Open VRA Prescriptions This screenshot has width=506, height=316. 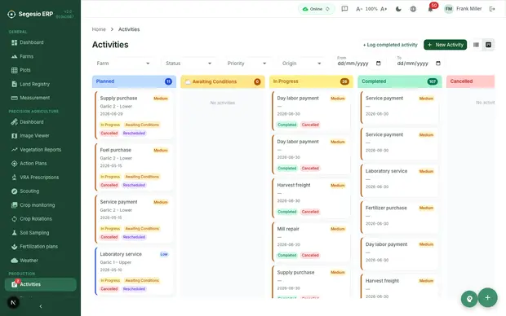[x=40, y=178]
